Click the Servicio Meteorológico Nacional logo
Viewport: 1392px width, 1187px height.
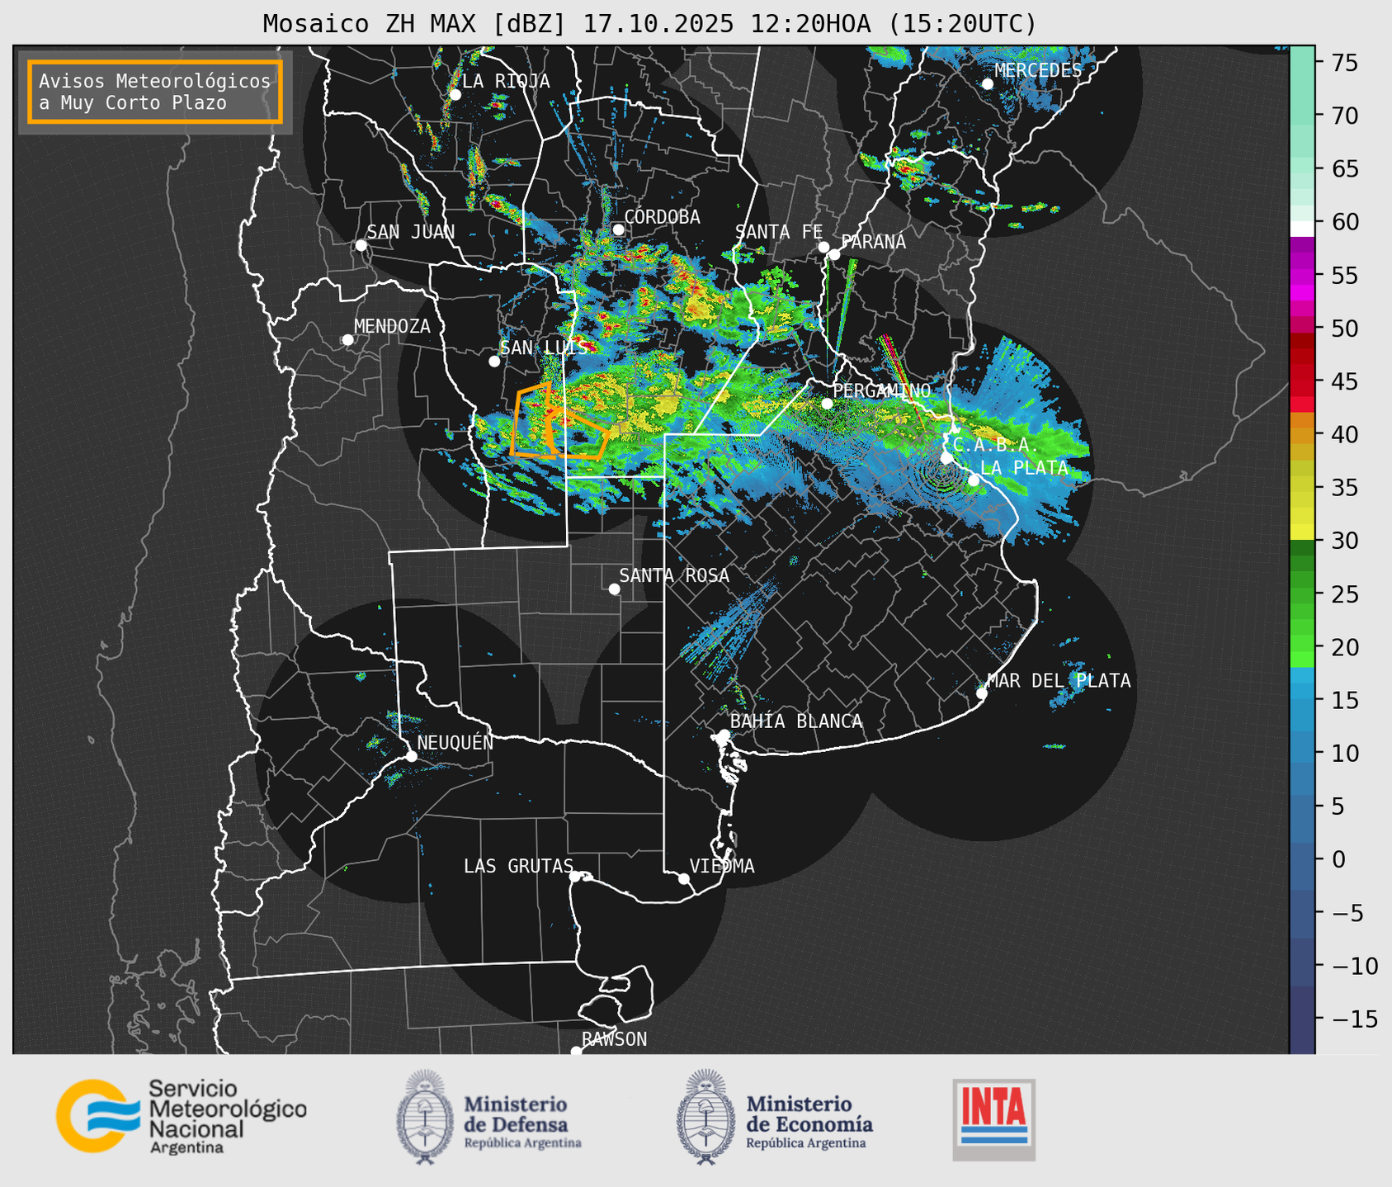[182, 1116]
